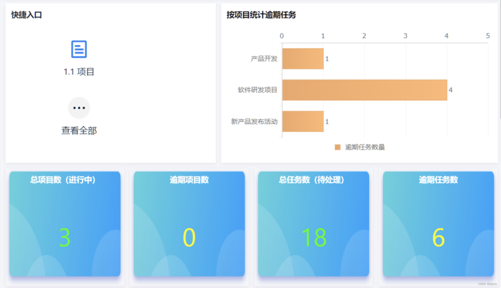
Task: Click the 软件研发项目 axis label
Action: (x=257, y=90)
